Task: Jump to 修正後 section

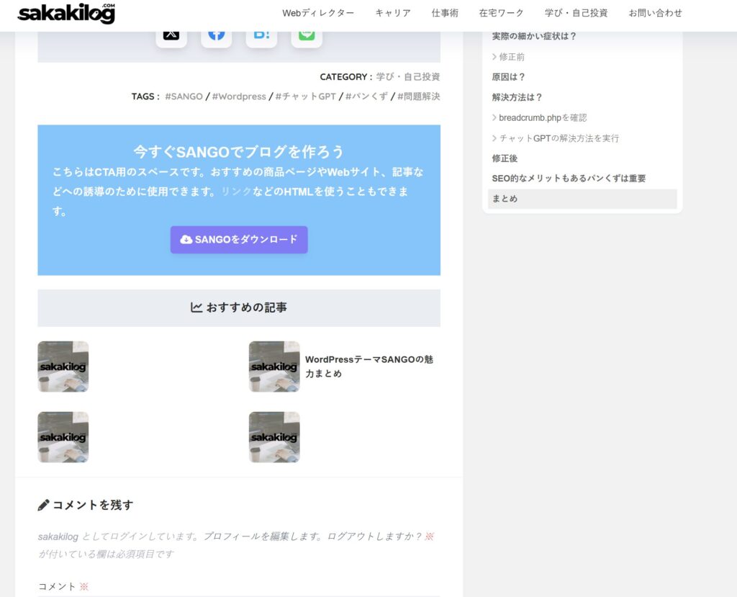Action: pos(505,158)
